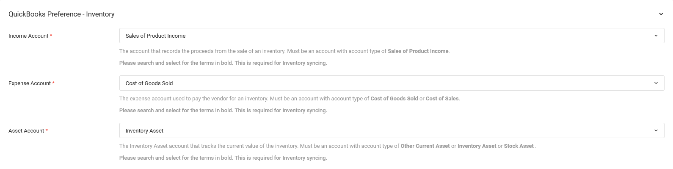The image size is (673, 169).
Task: Click the Expense Account field label
Action: [x=30, y=83]
